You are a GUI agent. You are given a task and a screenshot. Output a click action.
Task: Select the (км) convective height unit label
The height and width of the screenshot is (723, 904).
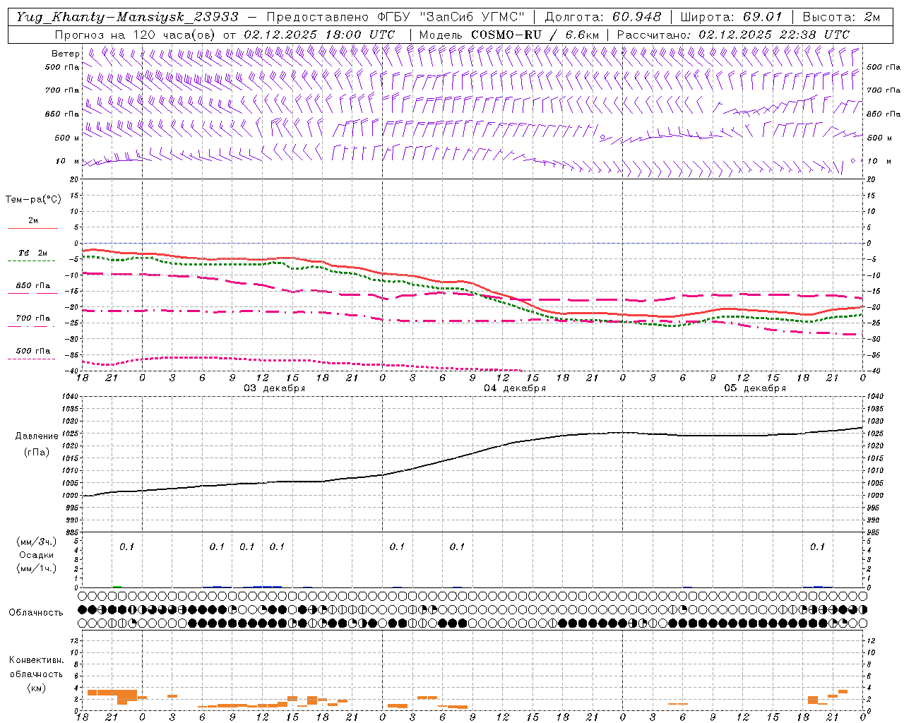tap(36, 688)
